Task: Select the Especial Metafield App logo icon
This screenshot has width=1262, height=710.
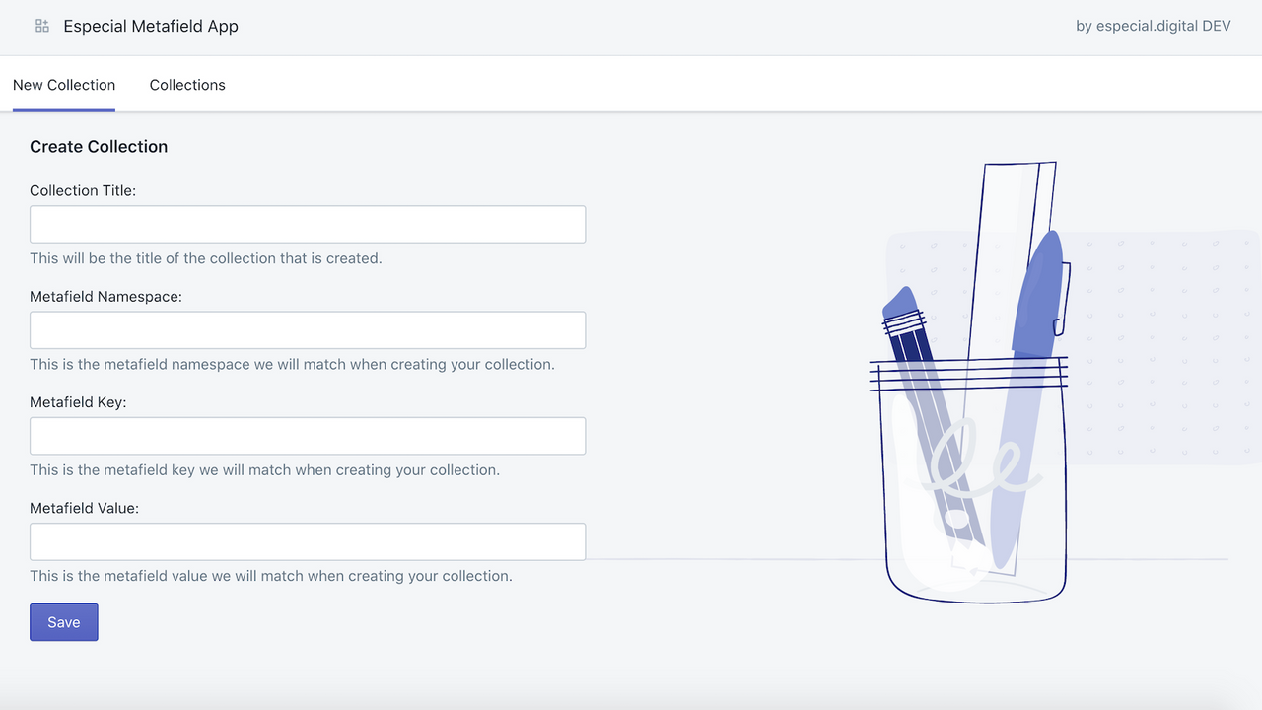Action: 40,26
